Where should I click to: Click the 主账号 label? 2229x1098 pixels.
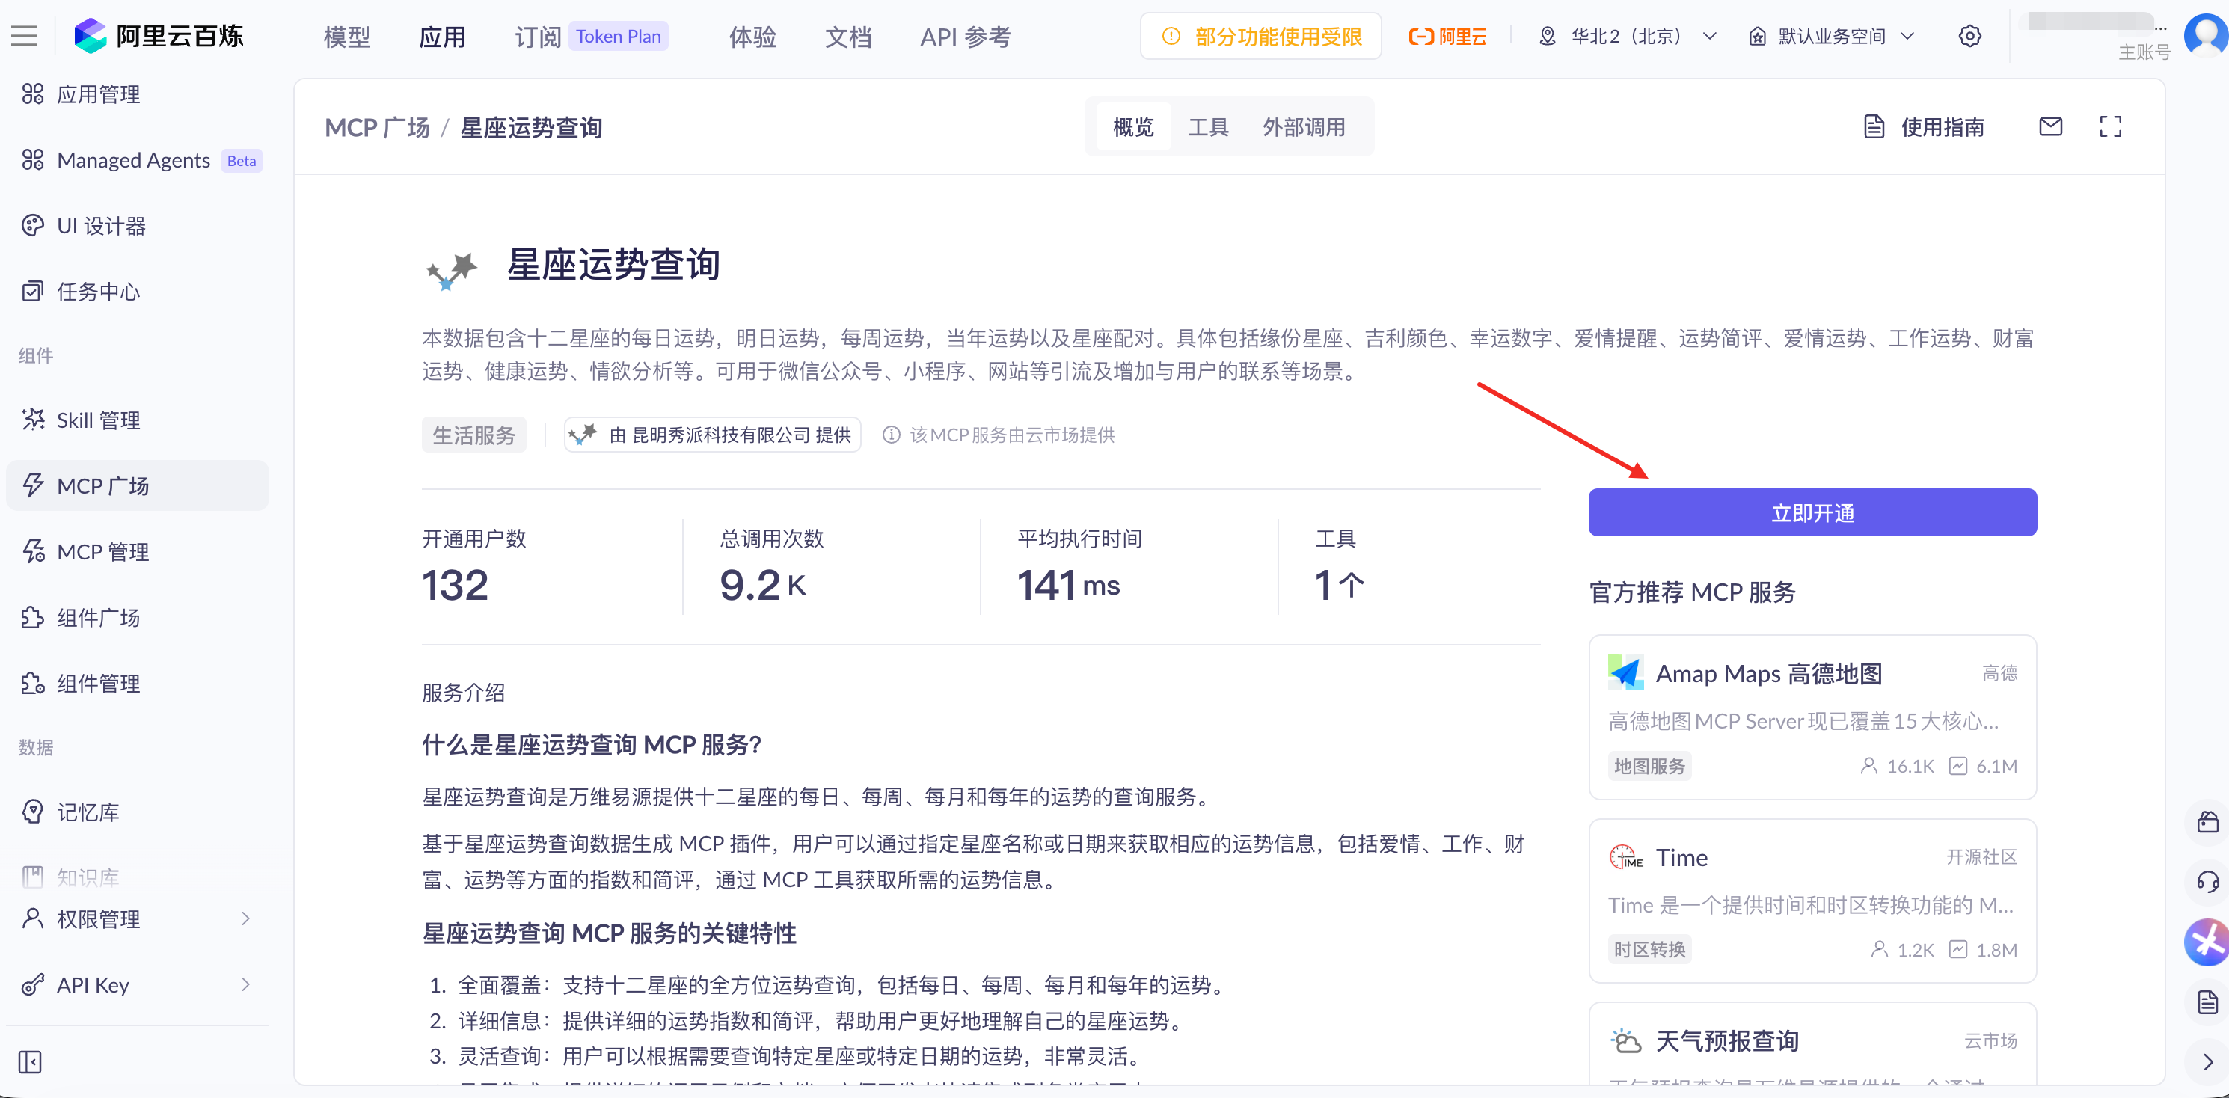tap(2144, 52)
